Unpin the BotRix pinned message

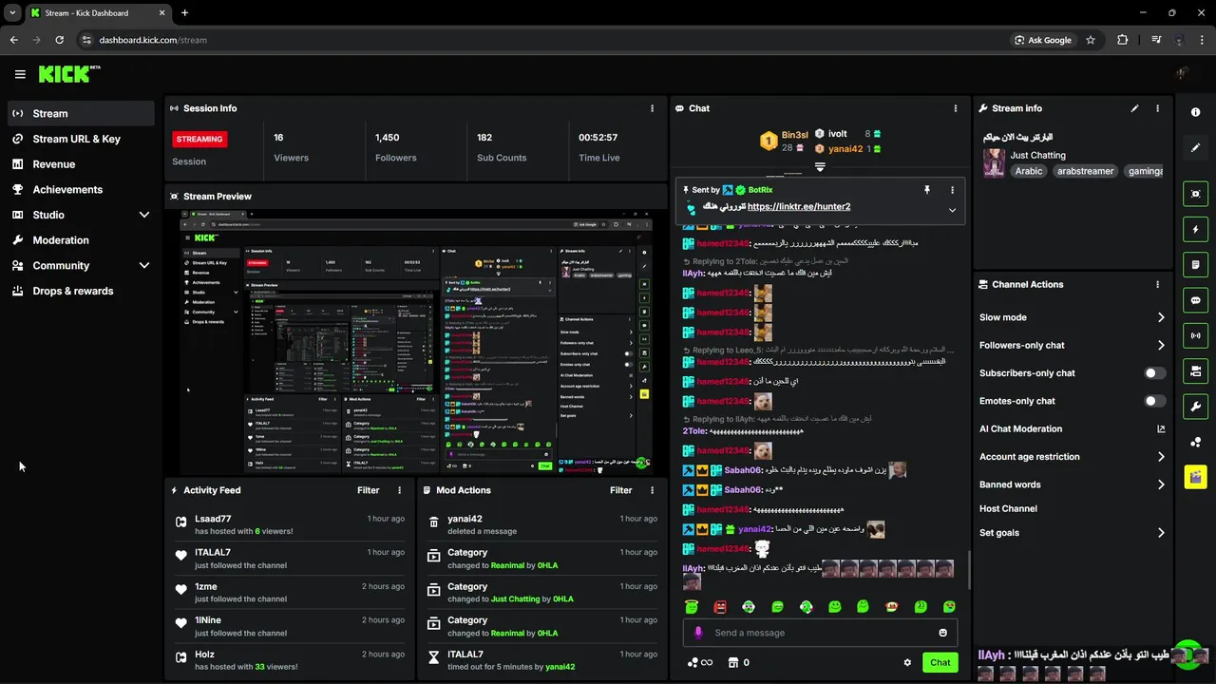click(x=927, y=190)
